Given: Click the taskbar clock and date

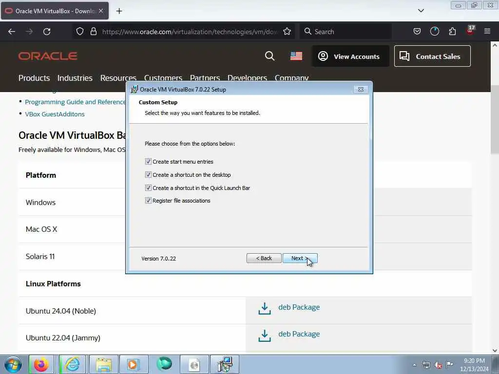Looking at the screenshot, I should 474,365.
